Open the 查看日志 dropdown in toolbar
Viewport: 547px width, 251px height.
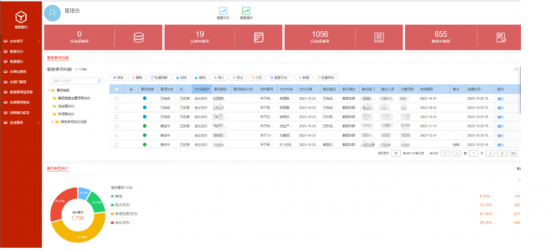coord(280,77)
